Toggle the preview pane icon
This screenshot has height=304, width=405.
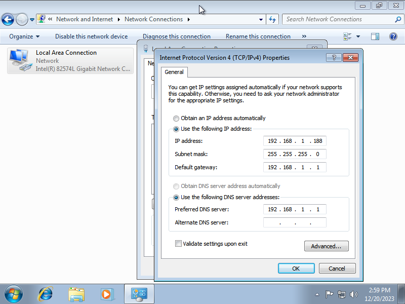tap(375, 36)
